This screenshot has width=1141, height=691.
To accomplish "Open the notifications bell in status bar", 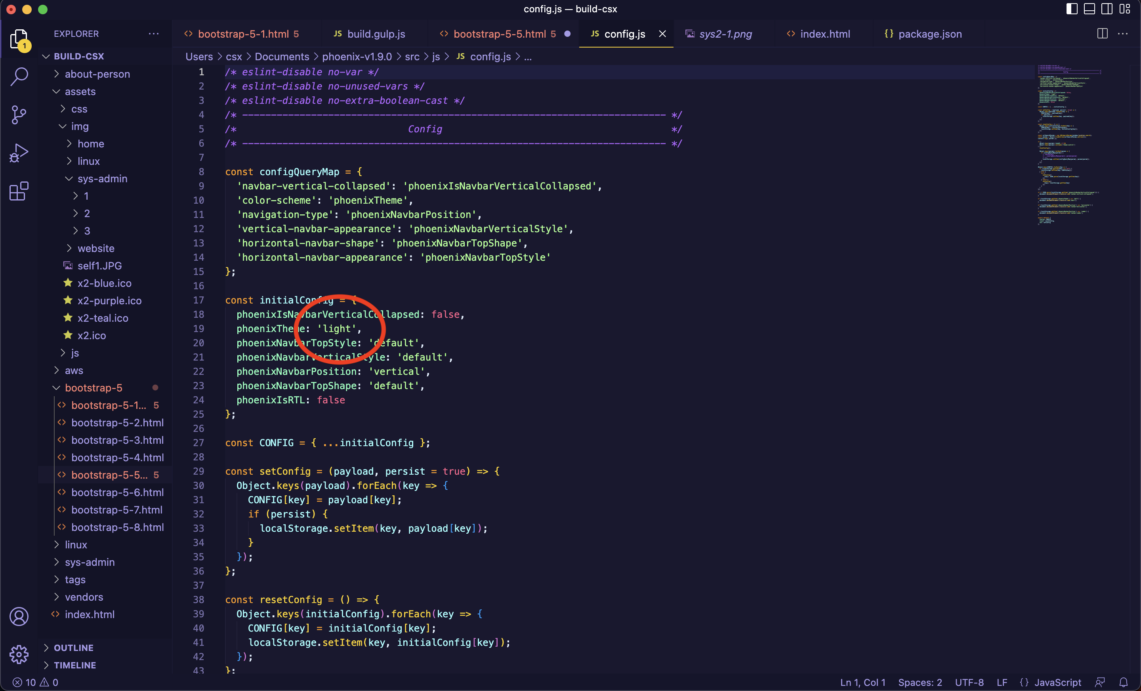I will pos(1124,682).
